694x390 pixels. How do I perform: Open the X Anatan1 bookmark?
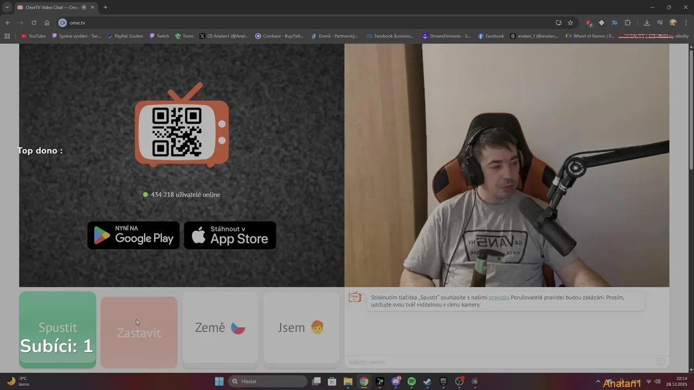pyautogui.click(x=224, y=36)
